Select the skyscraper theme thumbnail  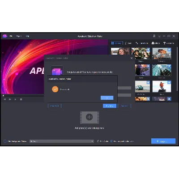[x=162, y=70]
